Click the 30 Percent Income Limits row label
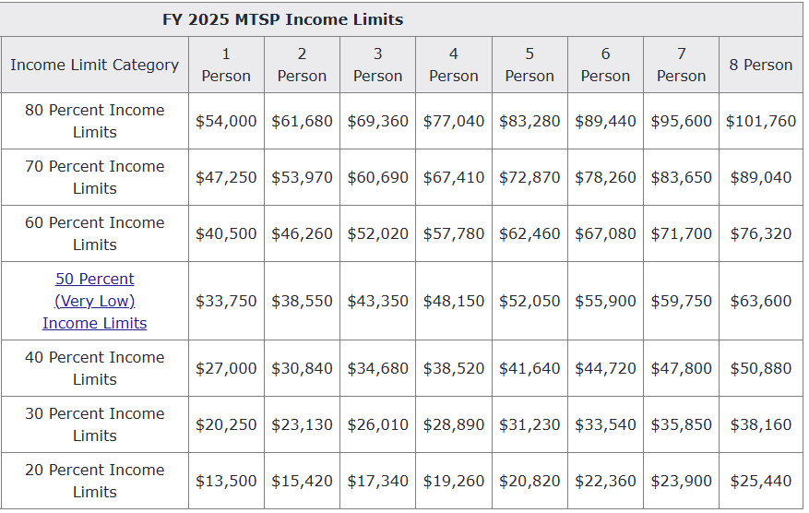This screenshot has width=809, height=513. pos(94,424)
